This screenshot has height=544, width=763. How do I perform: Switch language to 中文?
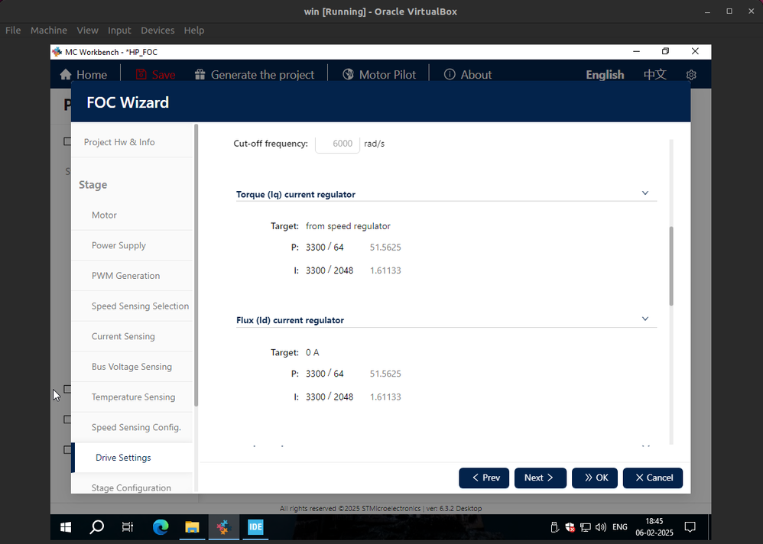coord(655,74)
